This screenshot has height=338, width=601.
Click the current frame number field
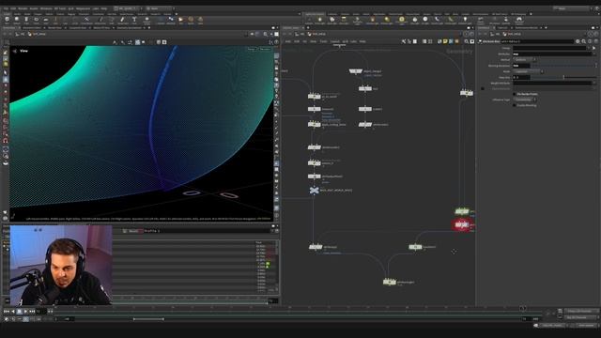41,312
